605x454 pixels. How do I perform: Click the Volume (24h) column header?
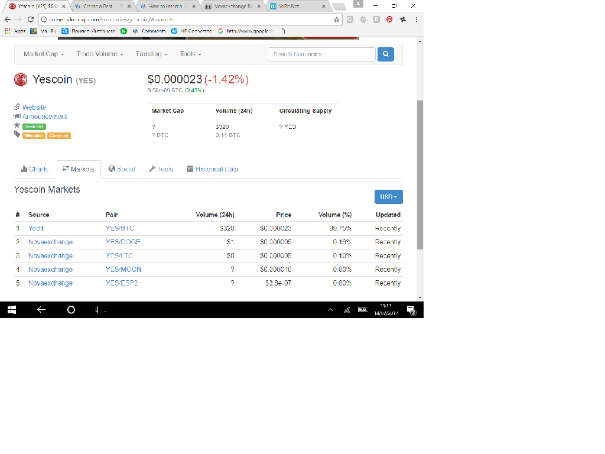tap(215, 215)
